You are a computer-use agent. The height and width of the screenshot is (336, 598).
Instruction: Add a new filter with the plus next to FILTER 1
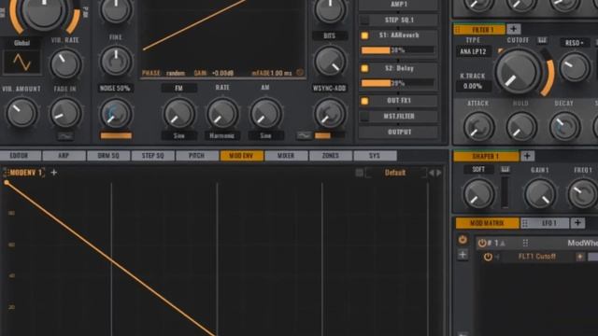pos(513,29)
